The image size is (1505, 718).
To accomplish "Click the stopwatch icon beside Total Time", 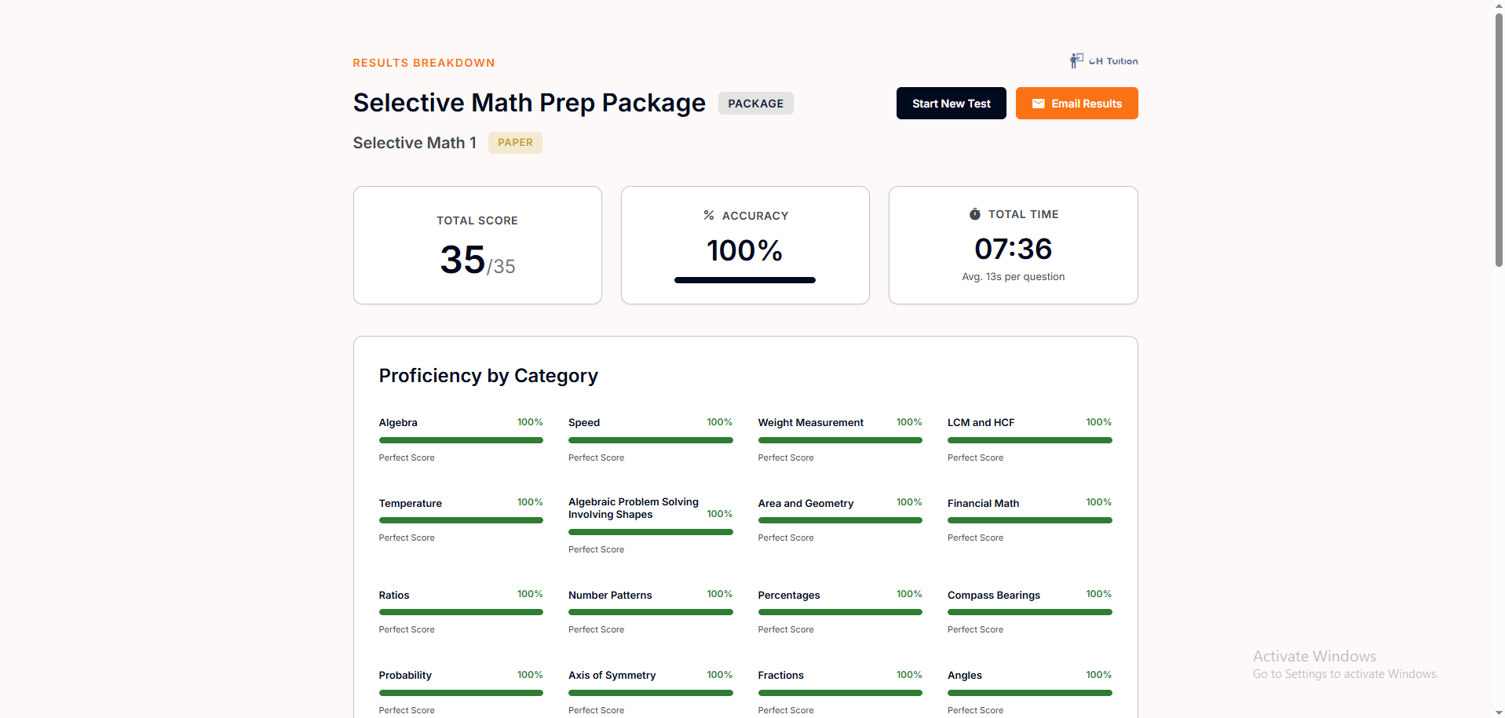I will click(x=974, y=214).
